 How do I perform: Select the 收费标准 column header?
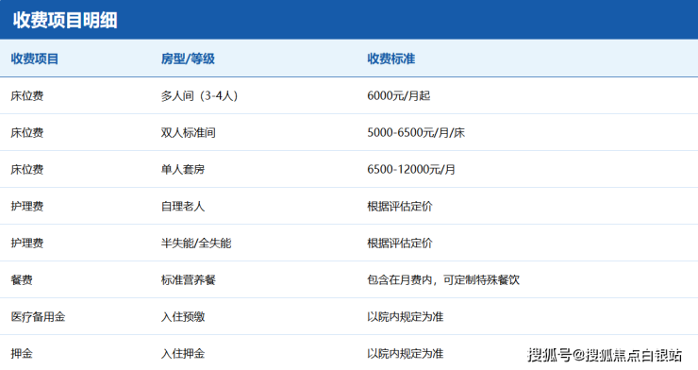[391, 59]
